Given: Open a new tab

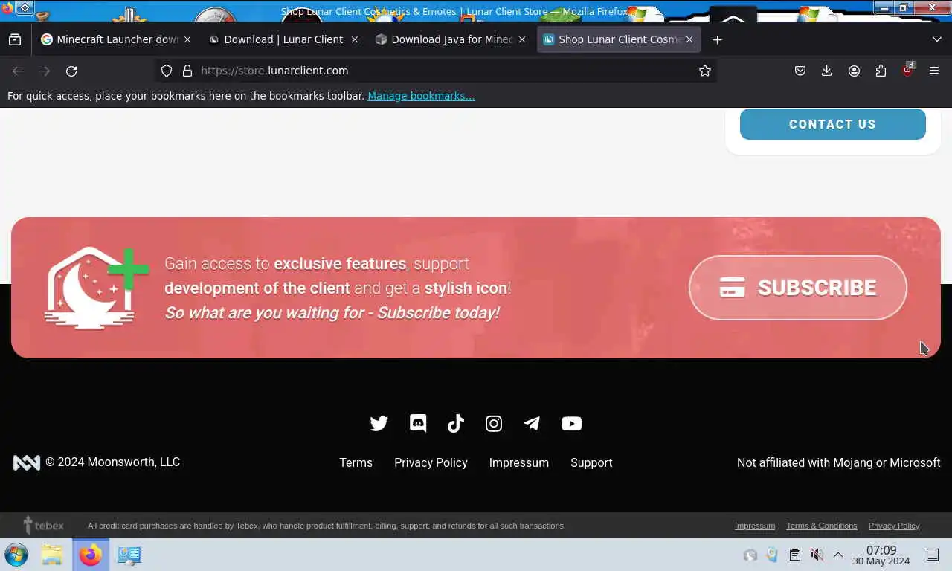Looking at the screenshot, I should [717, 39].
